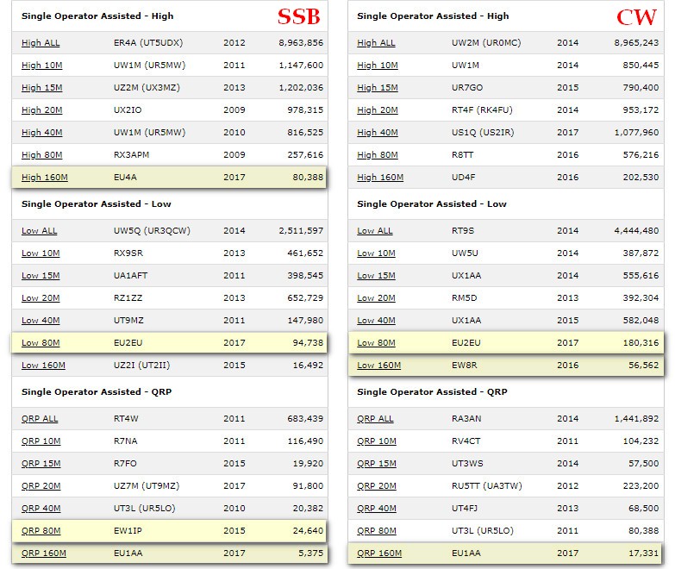675x569 pixels.
Task: Click QRP 20M link in SSB table
Action: [x=41, y=486]
